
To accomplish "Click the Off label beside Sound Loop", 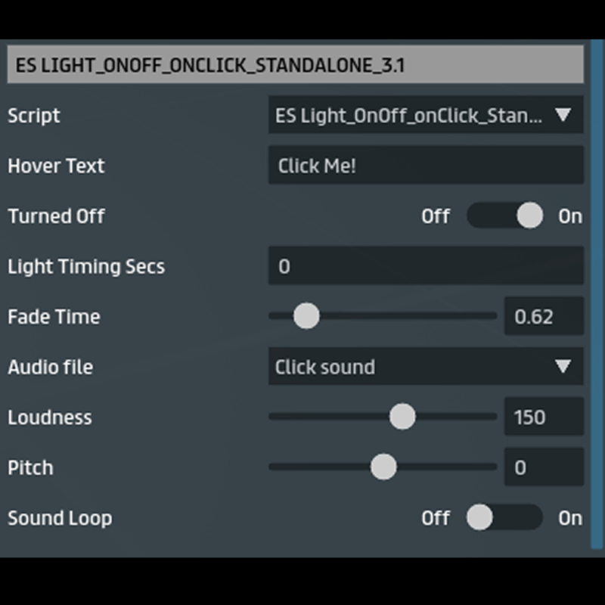I will pos(436,518).
